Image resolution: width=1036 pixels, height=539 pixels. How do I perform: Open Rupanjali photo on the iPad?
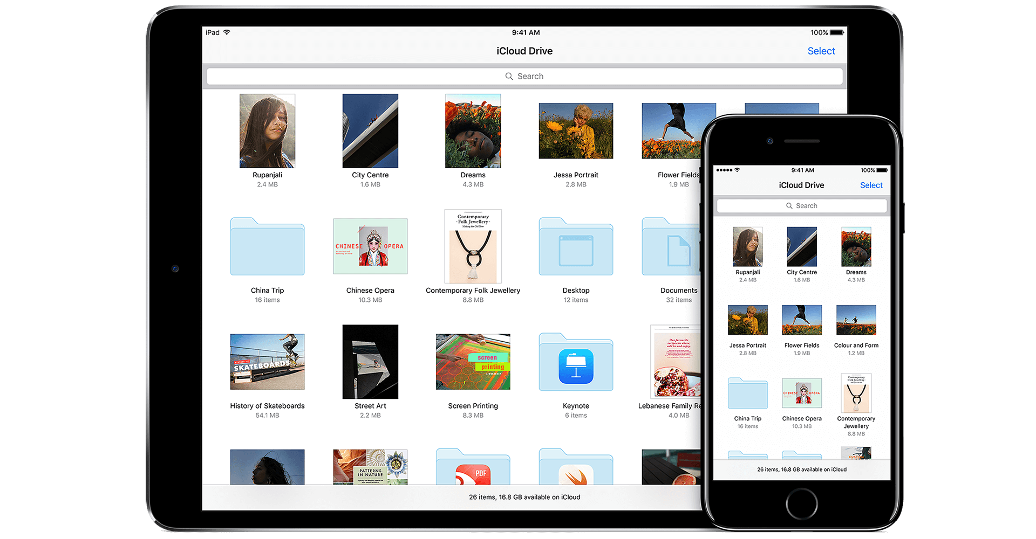click(267, 131)
